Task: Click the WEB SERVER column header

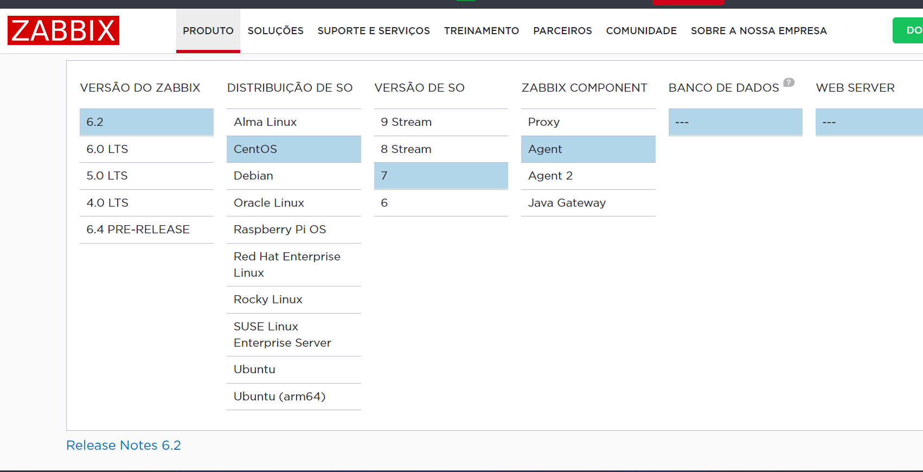Action: 855,88
